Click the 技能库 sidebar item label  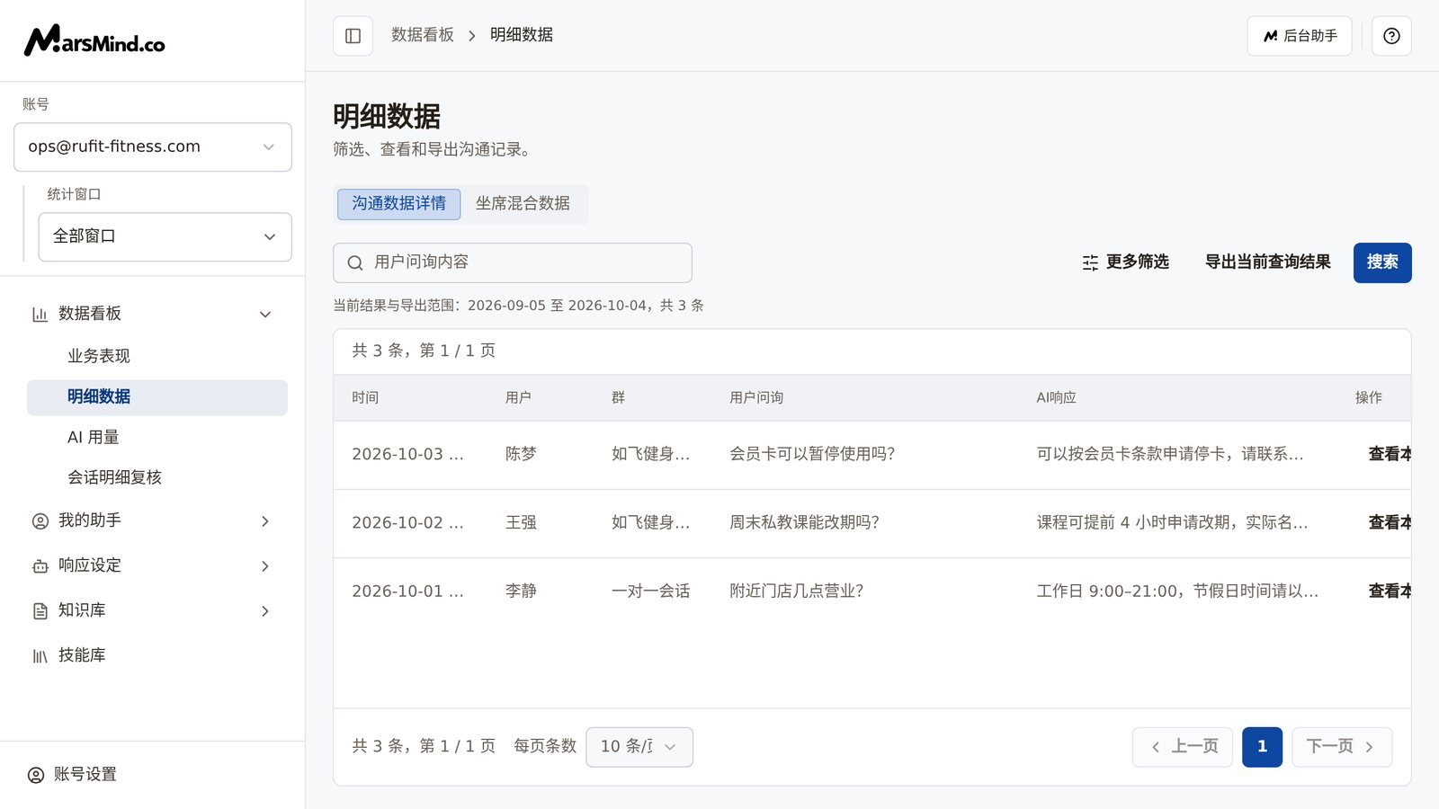click(82, 655)
